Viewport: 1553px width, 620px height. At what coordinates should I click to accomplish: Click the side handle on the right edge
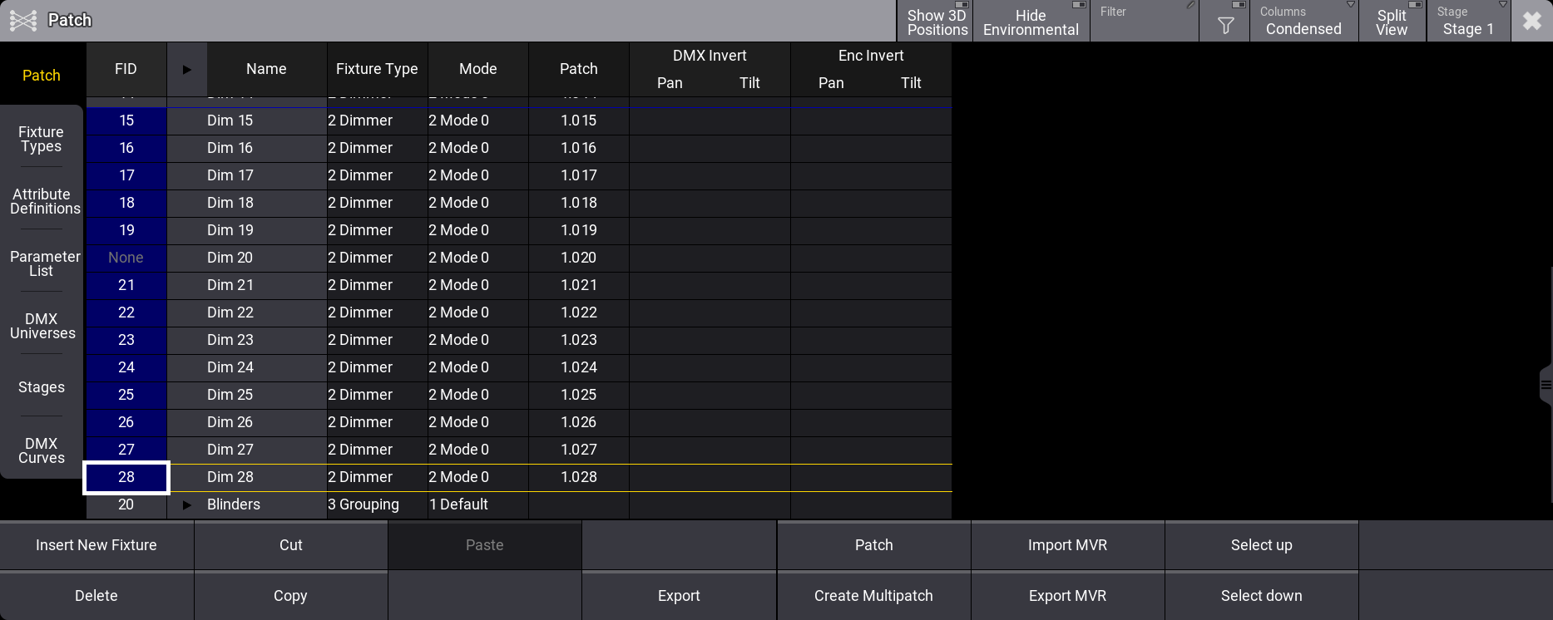coord(1546,385)
